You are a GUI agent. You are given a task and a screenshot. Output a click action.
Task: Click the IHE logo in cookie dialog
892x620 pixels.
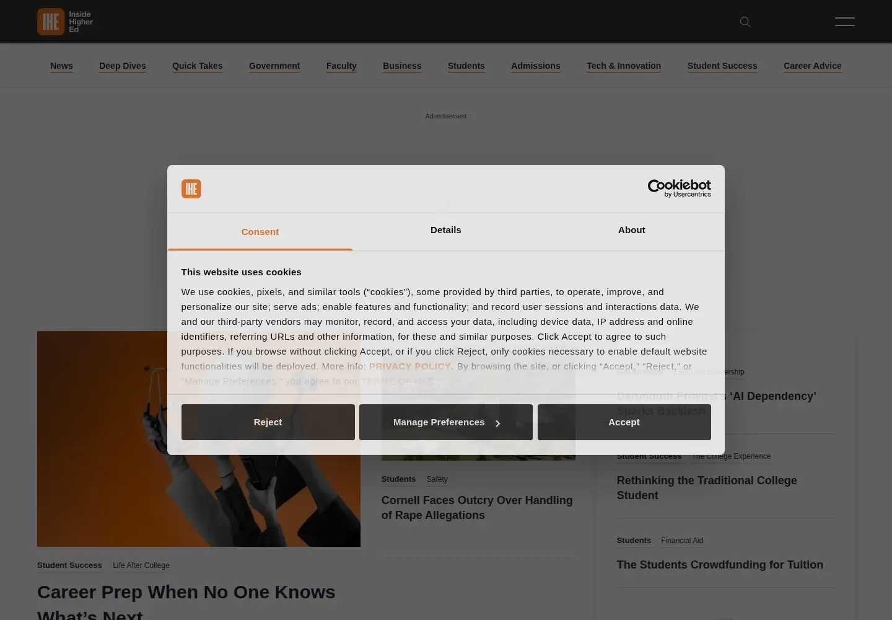point(191,188)
